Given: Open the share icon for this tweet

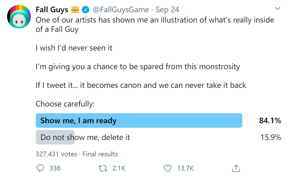Looking at the screenshot, I should click(x=236, y=168).
